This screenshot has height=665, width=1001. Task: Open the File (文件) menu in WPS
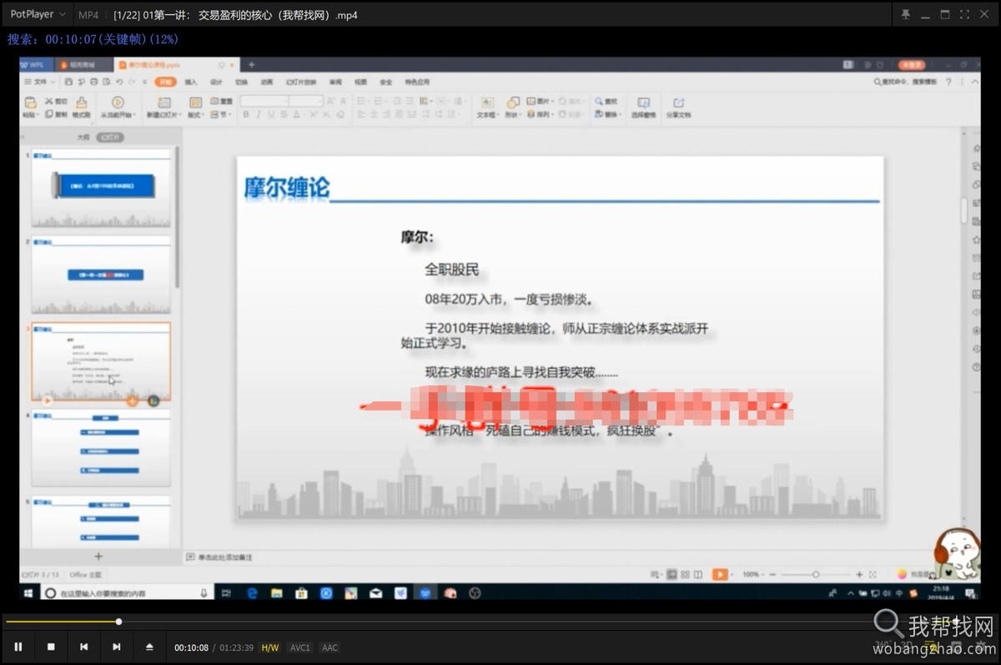(x=40, y=82)
